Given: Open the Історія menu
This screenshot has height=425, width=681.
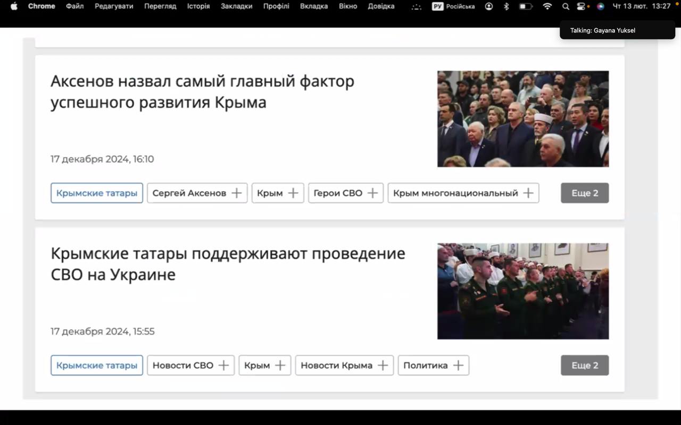Looking at the screenshot, I should coord(198,6).
